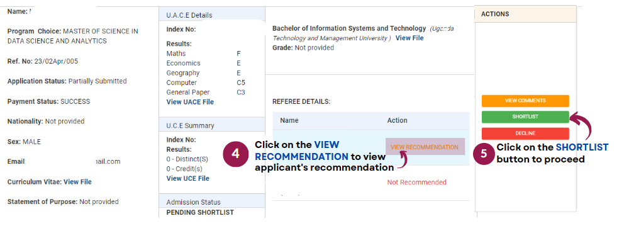
Task: Shortlist the applicant with the green button
Action: tap(525, 116)
